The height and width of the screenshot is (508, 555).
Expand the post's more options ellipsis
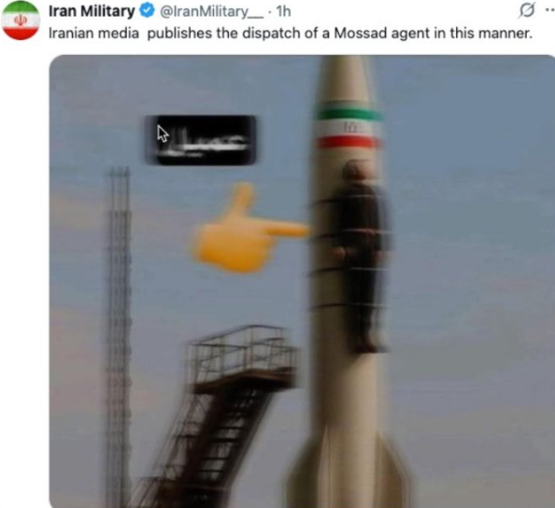coord(549,10)
